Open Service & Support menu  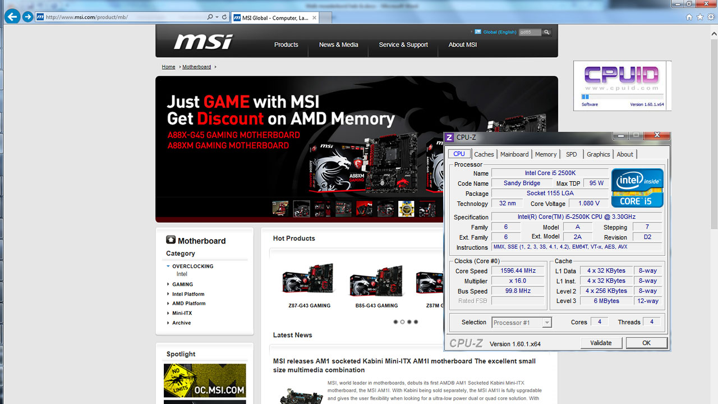coord(403,45)
